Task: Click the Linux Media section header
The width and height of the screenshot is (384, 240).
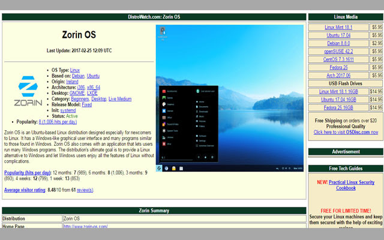Action: tap(346, 17)
